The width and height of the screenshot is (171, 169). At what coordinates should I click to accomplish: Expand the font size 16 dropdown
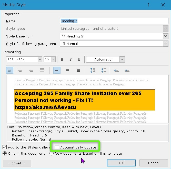click(x=54, y=59)
